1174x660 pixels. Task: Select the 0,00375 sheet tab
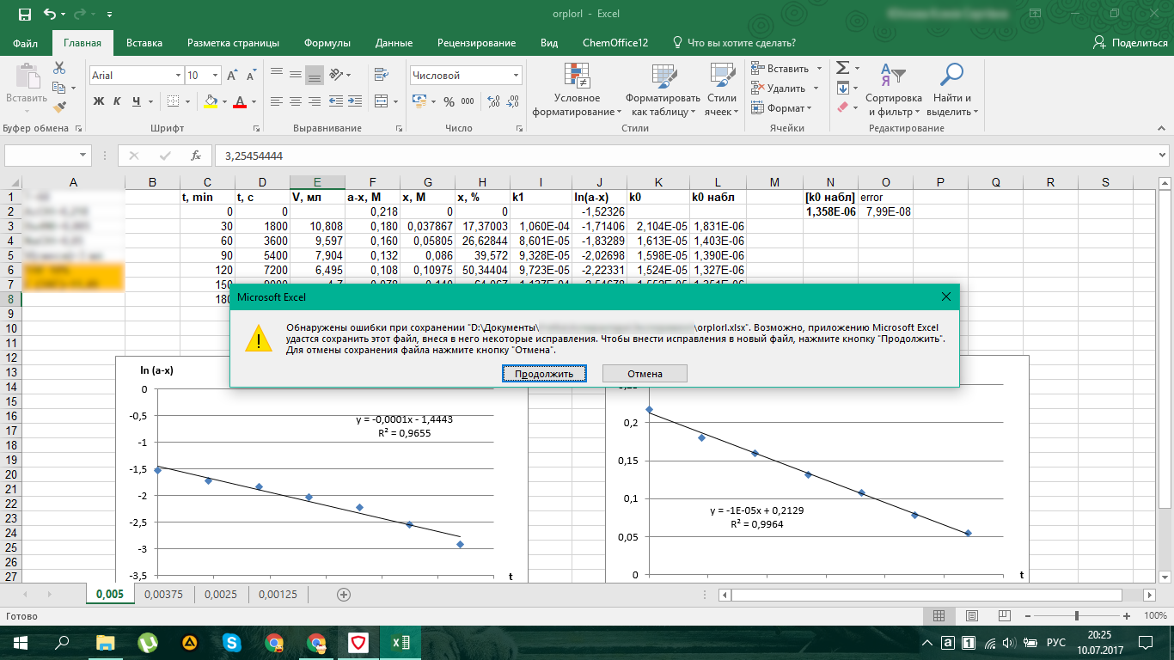[163, 594]
